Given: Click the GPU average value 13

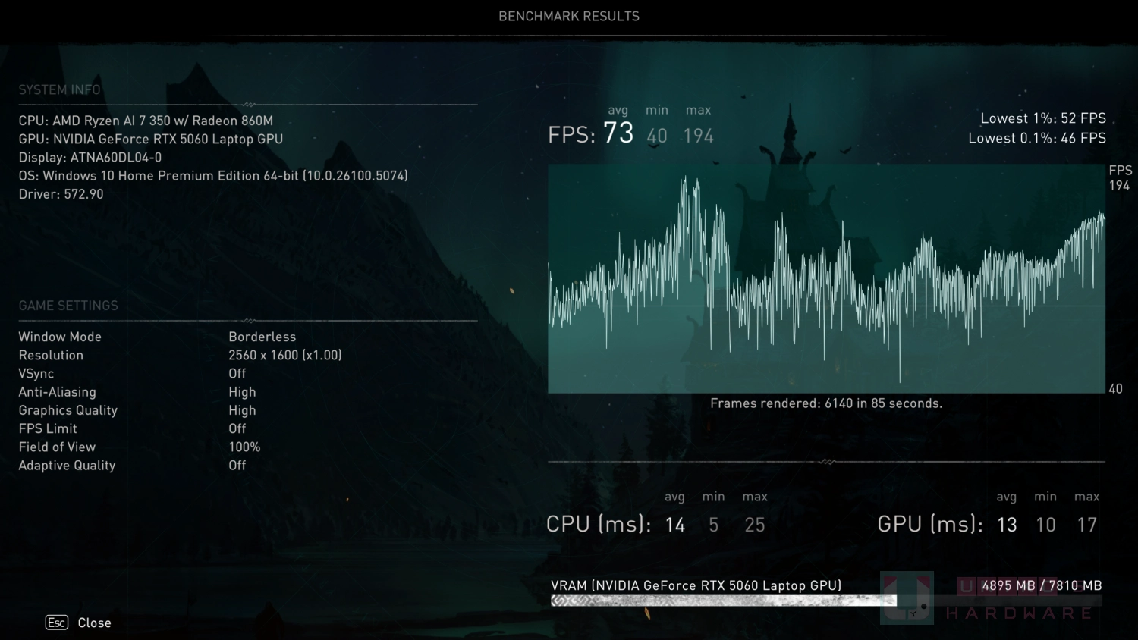Looking at the screenshot, I should (1007, 525).
